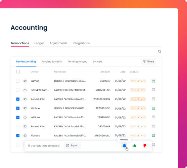Screen dimensions: 187x168
Task: Click merchant GOOGLE SERVICESOKLHffL...
Action: [70, 108]
